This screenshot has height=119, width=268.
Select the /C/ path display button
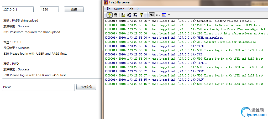point(152,15)
